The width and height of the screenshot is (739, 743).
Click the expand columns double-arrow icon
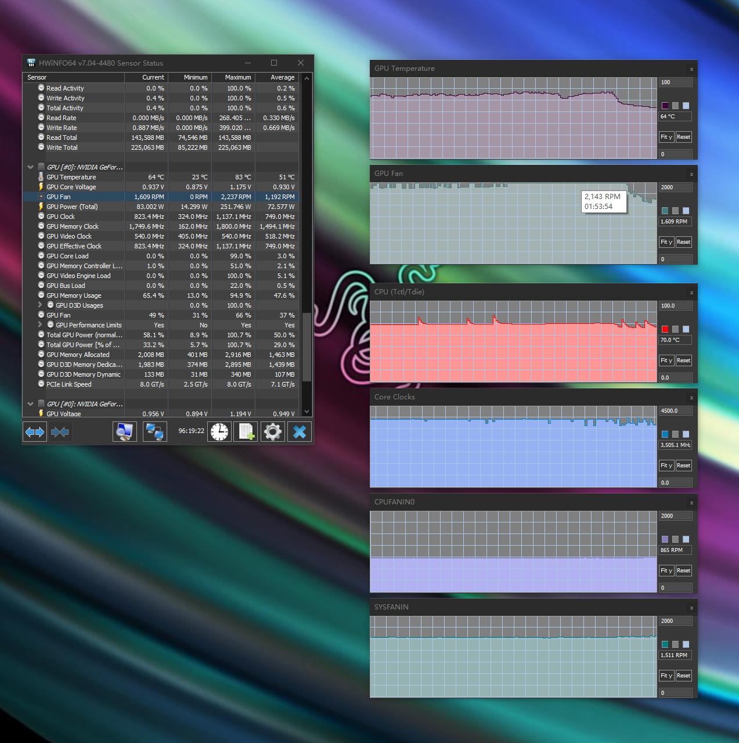(35, 432)
